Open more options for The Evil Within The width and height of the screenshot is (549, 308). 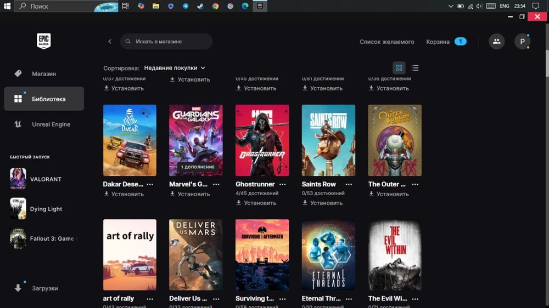coord(415,299)
